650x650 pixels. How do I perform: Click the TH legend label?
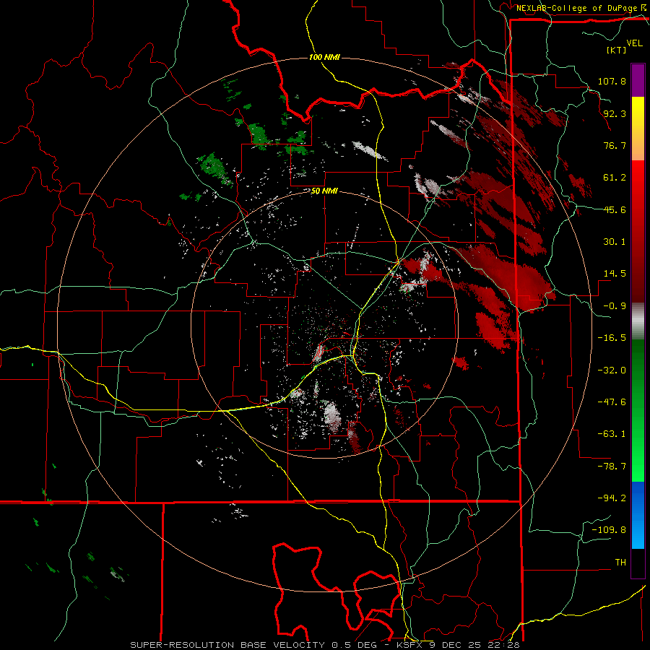click(x=620, y=563)
